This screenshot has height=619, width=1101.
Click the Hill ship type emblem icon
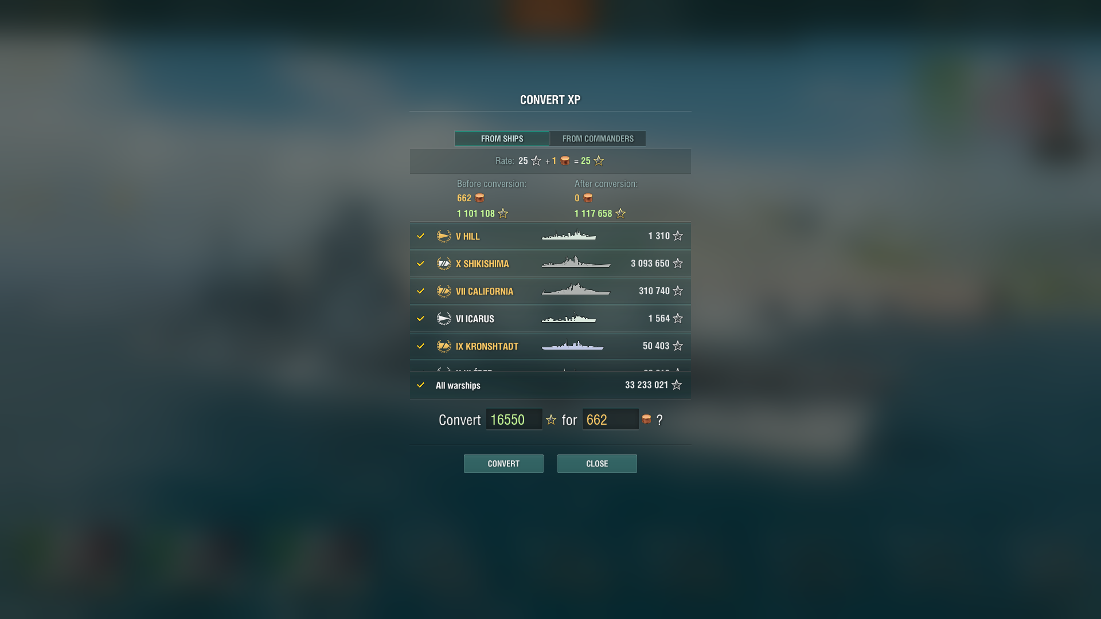pyautogui.click(x=444, y=236)
